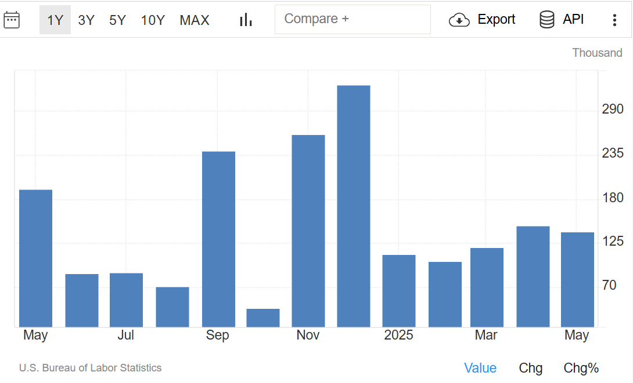Switch to the 3Y time range
633x383 pixels.
(86, 20)
